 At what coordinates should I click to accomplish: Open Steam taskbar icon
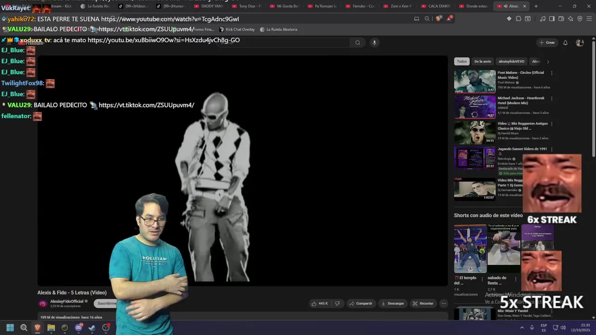[x=92, y=328]
